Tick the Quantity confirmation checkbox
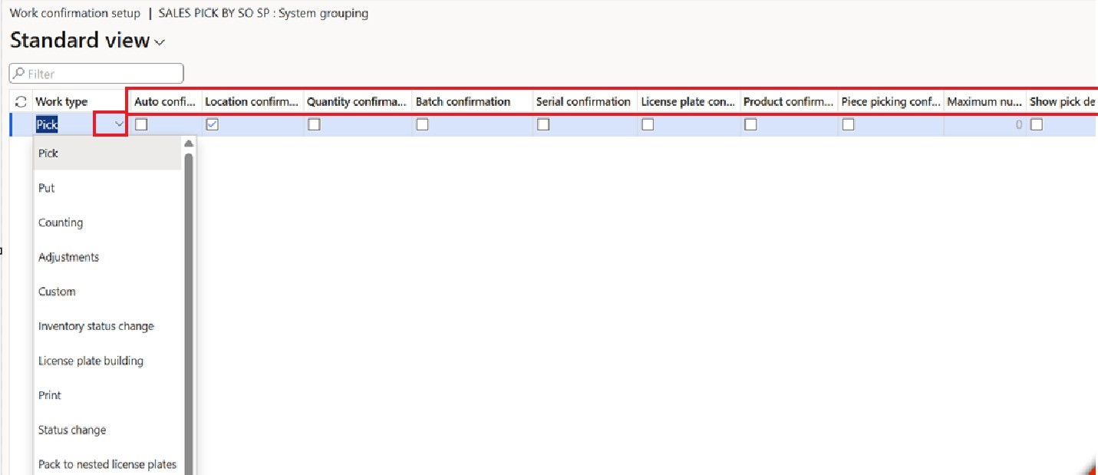The width and height of the screenshot is (1098, 475). tap(314, 124)
